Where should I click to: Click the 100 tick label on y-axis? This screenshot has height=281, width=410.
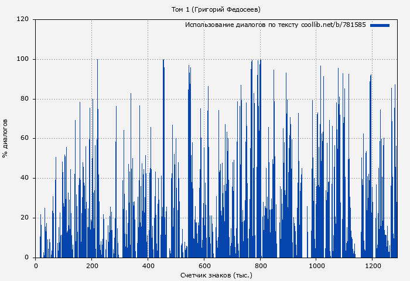tap(23, 59)
